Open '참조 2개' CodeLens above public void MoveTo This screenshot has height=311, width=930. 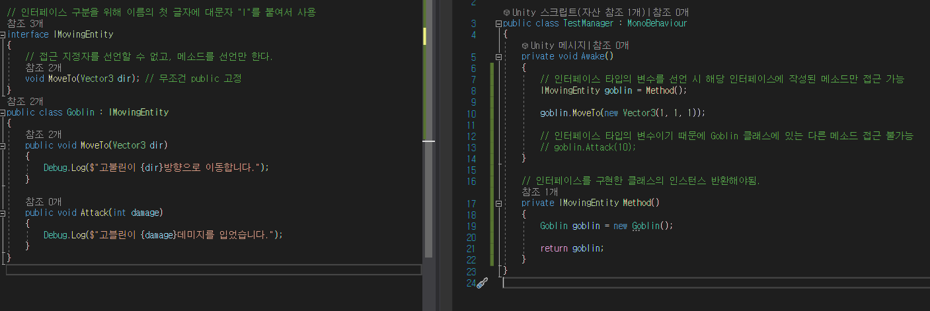[x=44, y=134]
